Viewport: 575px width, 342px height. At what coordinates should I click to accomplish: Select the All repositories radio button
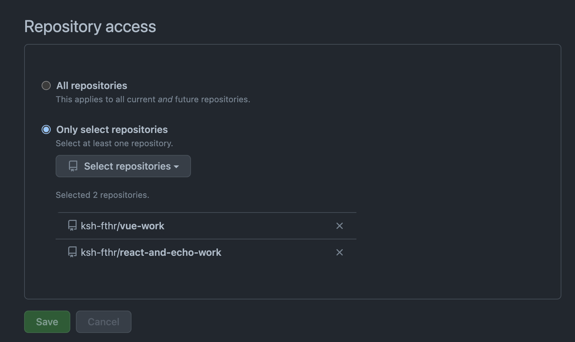46,85
